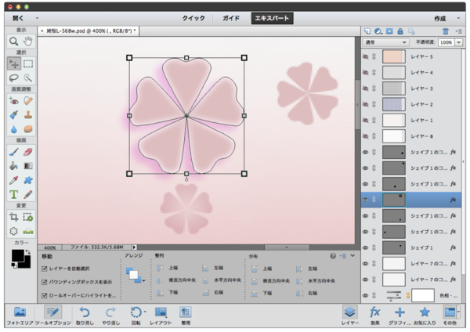
Task: Select the Crop tool
Action: (x=14, y=217)
